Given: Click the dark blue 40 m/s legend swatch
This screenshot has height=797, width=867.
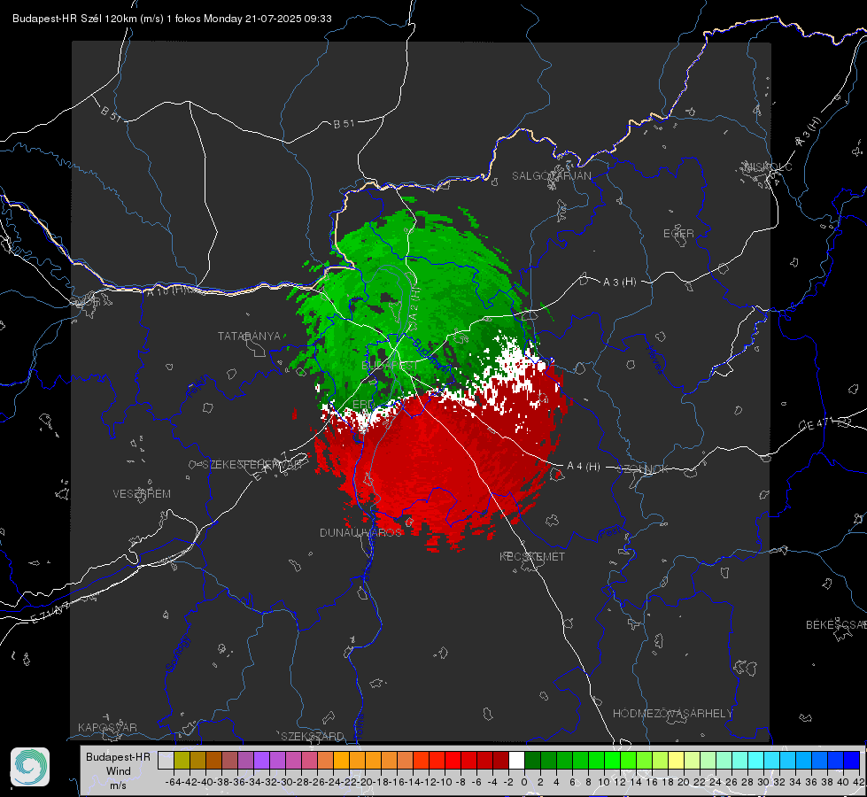Looking at the screenshot, I should tap(852, 760).
